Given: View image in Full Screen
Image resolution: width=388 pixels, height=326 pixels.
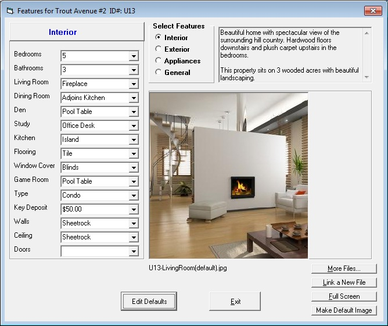Looking at the screenshot, I should [344, 296].
